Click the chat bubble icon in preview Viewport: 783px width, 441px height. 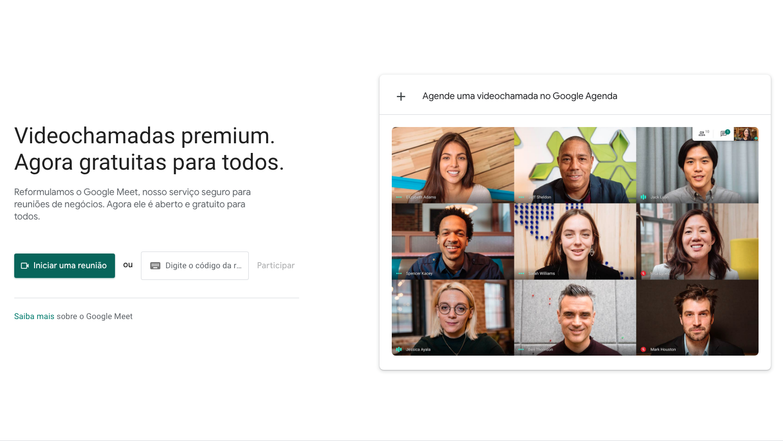(x=724, y=133)
